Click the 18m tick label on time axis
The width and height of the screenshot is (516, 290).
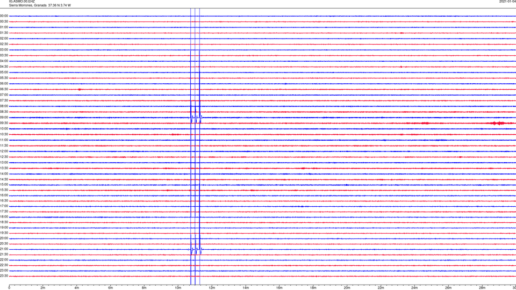[x=313, y=288]
